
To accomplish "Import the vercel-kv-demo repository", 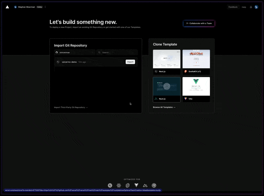I will (130, 62).
